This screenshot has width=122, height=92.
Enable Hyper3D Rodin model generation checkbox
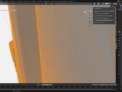pos(94,16)
